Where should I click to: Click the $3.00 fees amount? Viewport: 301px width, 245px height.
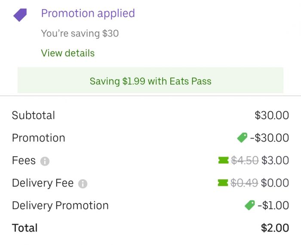tap(275, 160)
